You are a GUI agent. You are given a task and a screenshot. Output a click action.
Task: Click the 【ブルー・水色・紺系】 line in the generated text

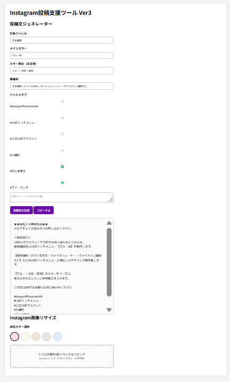point(42,274)
